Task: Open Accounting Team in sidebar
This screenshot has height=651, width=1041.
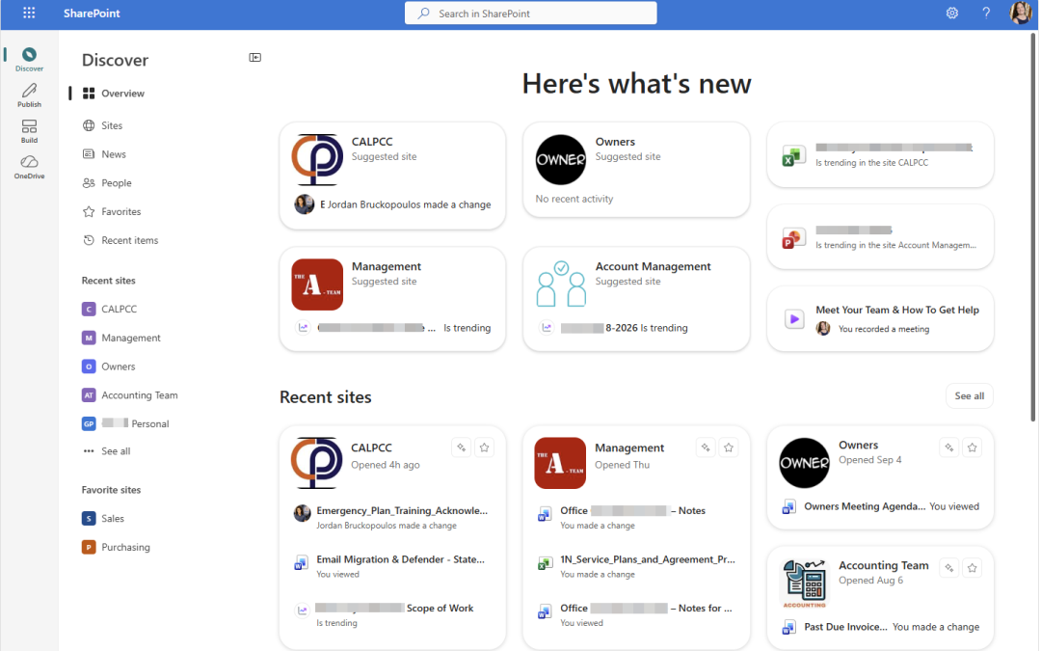Action: point(129,394)
